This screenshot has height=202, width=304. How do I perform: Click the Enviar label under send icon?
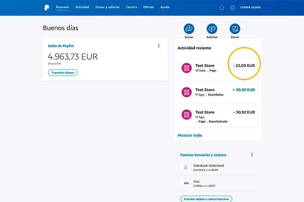tap(189, 37)
